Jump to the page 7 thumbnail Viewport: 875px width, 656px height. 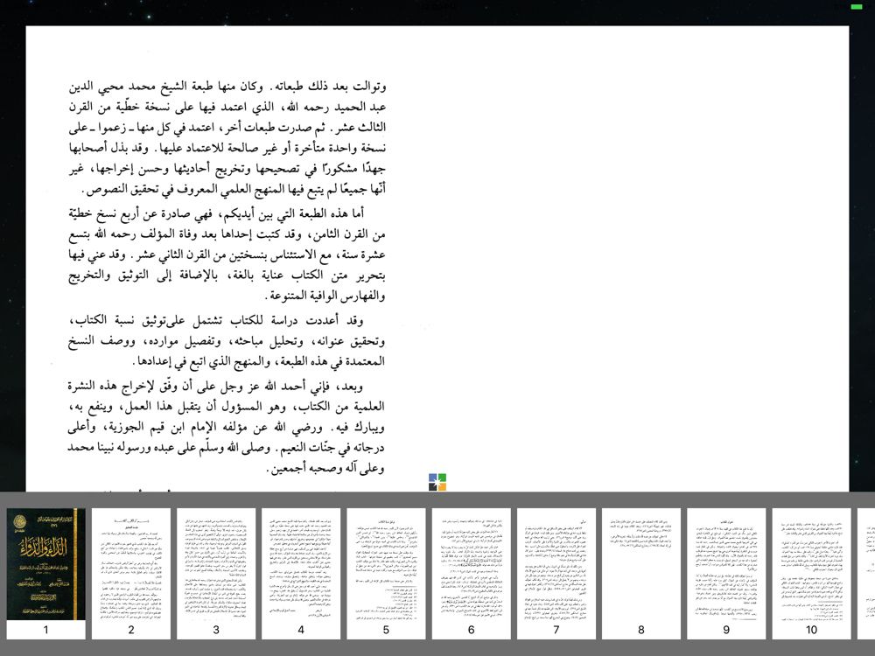pyautogui.click(x=556, y=564)
